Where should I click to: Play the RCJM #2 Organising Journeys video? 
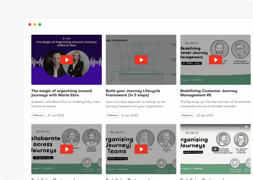pyautogui.click(x=215, y=149)
